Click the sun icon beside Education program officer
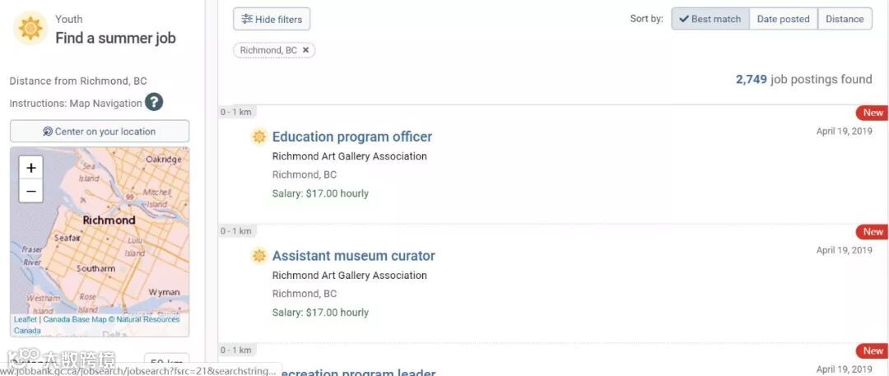Image resolution: width=889 pixels, height=376 pixels. [259, 137]
